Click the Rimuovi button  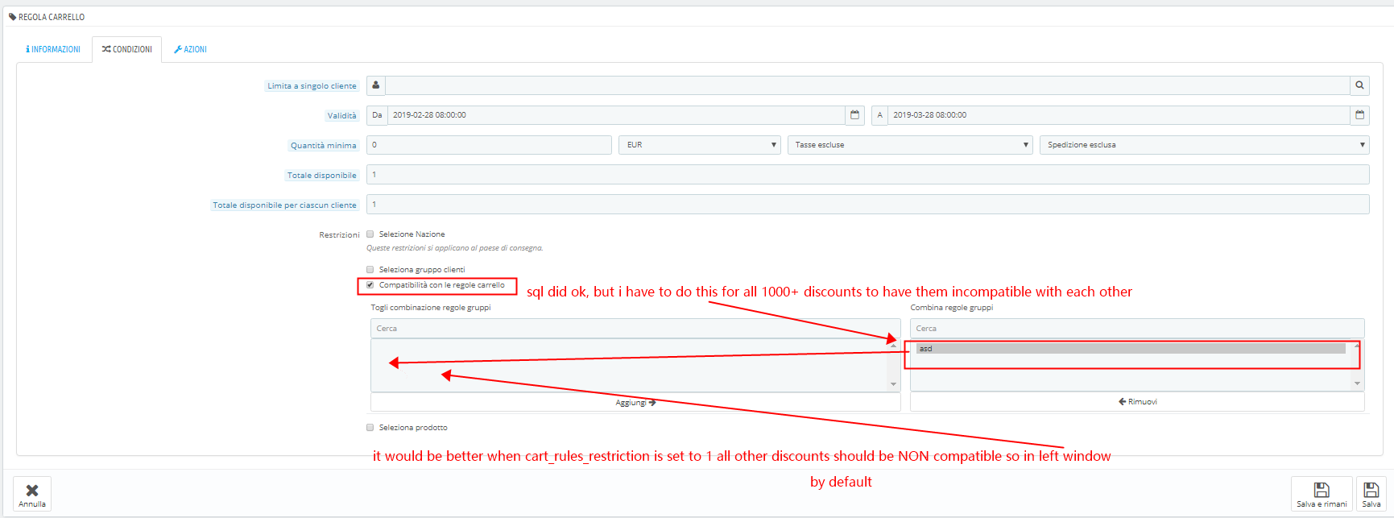click(x=1137, y=401)
